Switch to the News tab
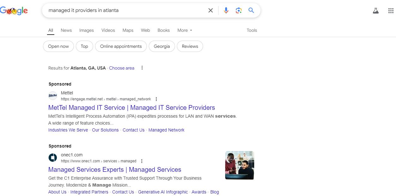Screen dimensions: 396x196 coord(66,30)
